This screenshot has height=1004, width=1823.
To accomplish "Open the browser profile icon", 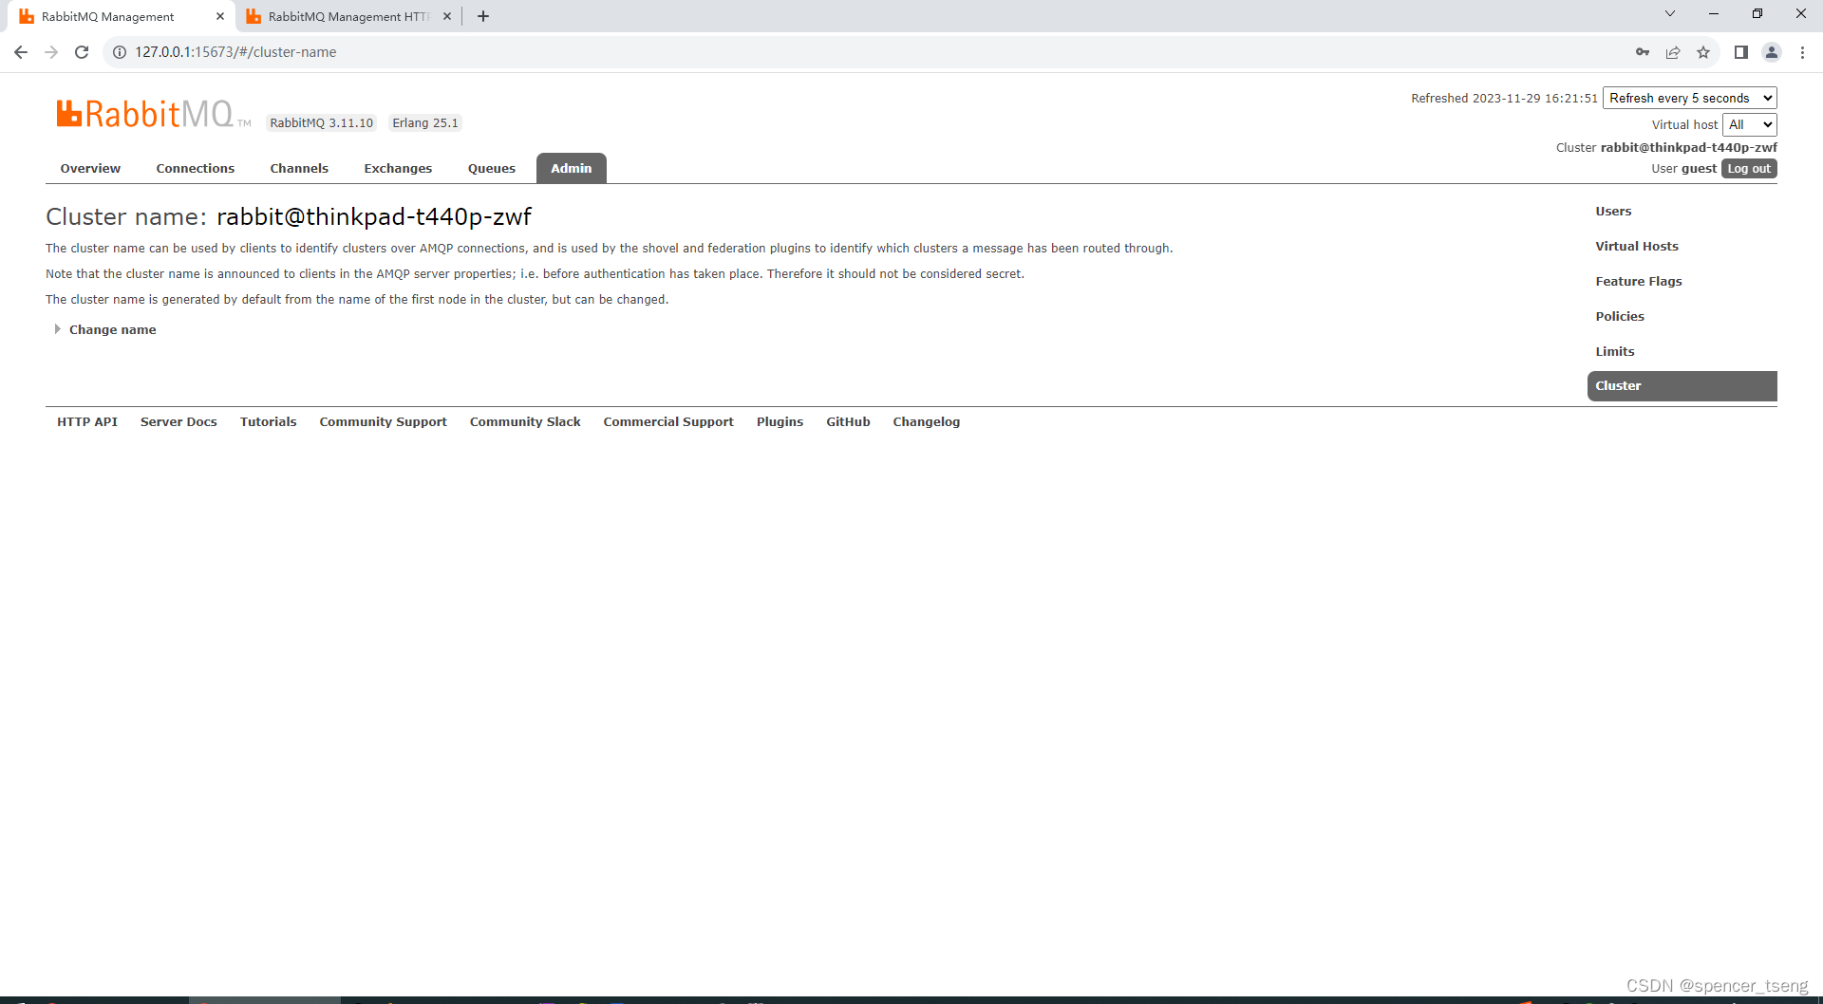I will pos(1772,52).
